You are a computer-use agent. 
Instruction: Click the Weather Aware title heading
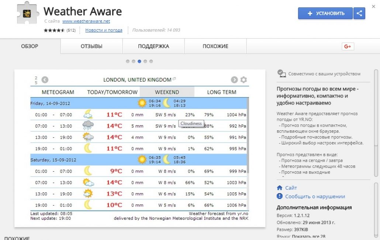[82, 11]
